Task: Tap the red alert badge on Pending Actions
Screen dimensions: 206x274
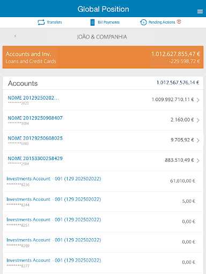Action: pyautogui.click(x=179, y=21)
